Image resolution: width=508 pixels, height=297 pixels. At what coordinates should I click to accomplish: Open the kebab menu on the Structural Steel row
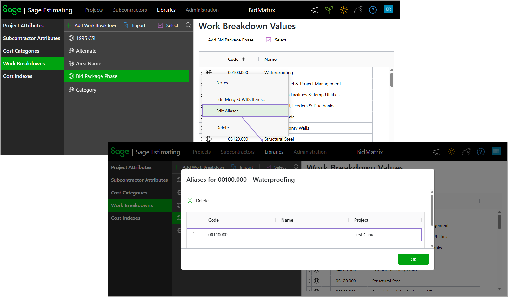202,139
